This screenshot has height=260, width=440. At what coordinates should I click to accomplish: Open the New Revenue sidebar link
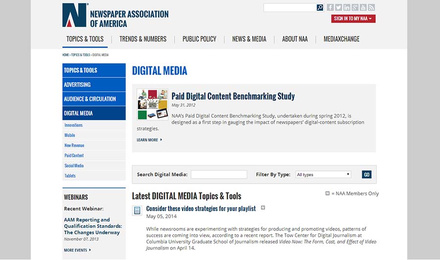click(x=74, y=145)
